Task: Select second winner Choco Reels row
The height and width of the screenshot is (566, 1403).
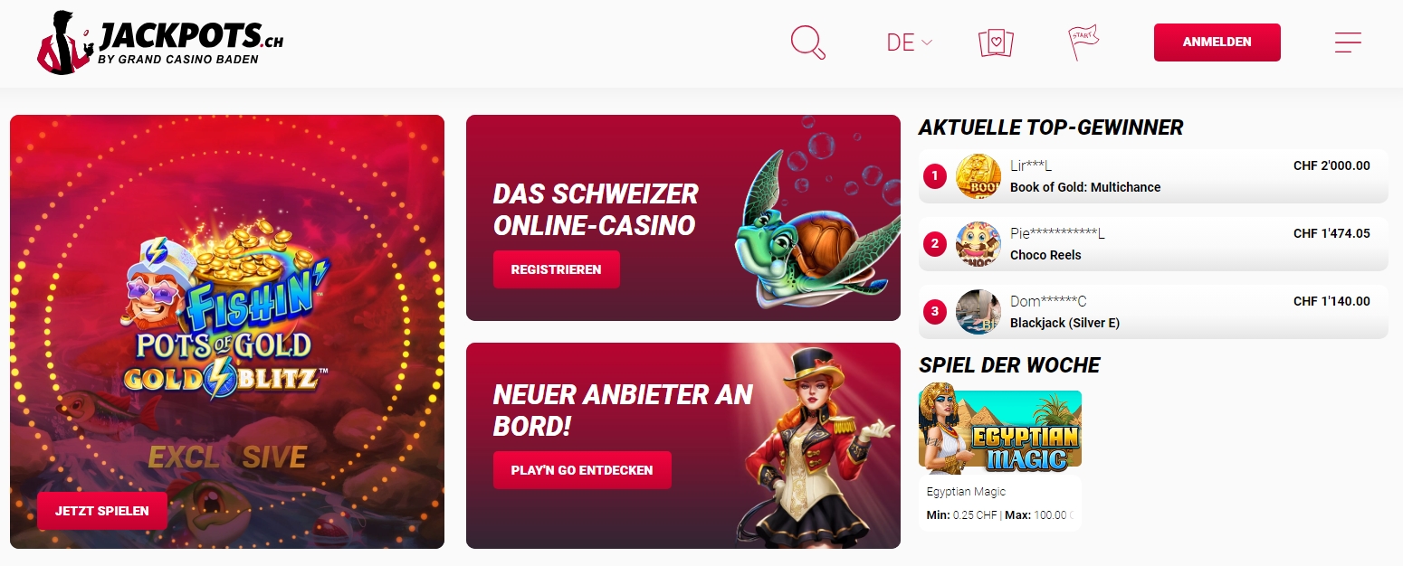Action: [x=1153, y=244]
